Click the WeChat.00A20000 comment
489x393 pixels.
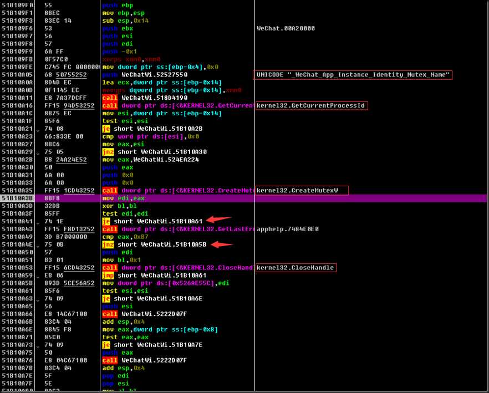tap(286, 28)
